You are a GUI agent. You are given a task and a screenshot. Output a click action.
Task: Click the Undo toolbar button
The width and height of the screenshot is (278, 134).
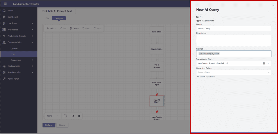pyautogui.click(x=86, y=28)
